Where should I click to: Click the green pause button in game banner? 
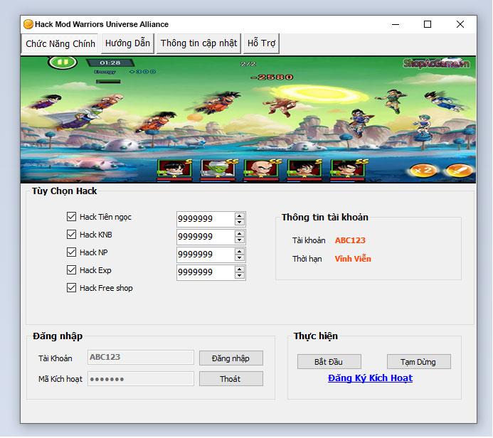click(x=63, y=62)
